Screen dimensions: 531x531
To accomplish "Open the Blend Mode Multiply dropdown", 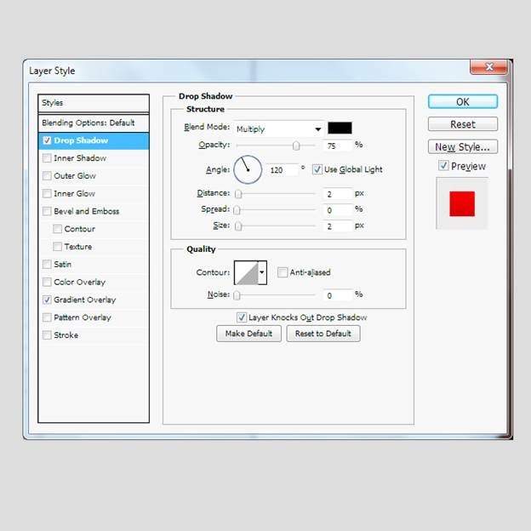I will 279,128.
